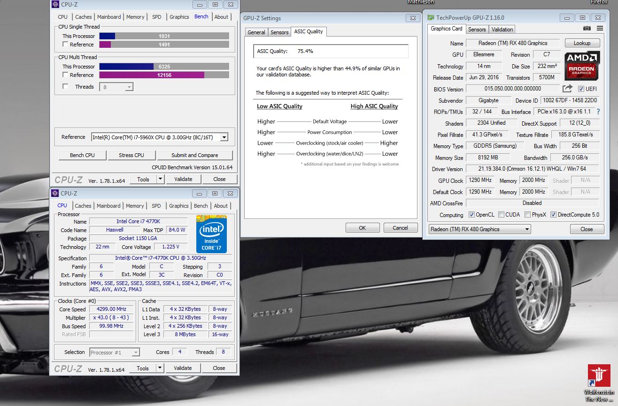Click the GPU-Z title bar app icon
Image resolution: width=618 pixels, height=406 pixels.
tap(431, 18)
